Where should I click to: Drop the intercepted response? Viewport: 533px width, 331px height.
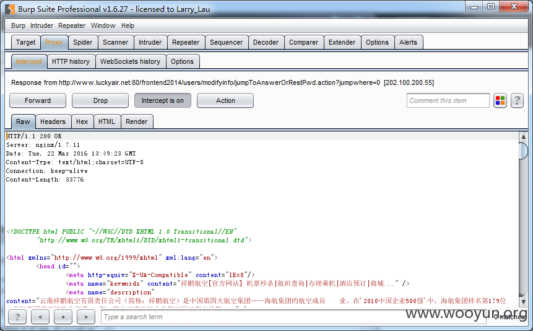tap(100, 100)
